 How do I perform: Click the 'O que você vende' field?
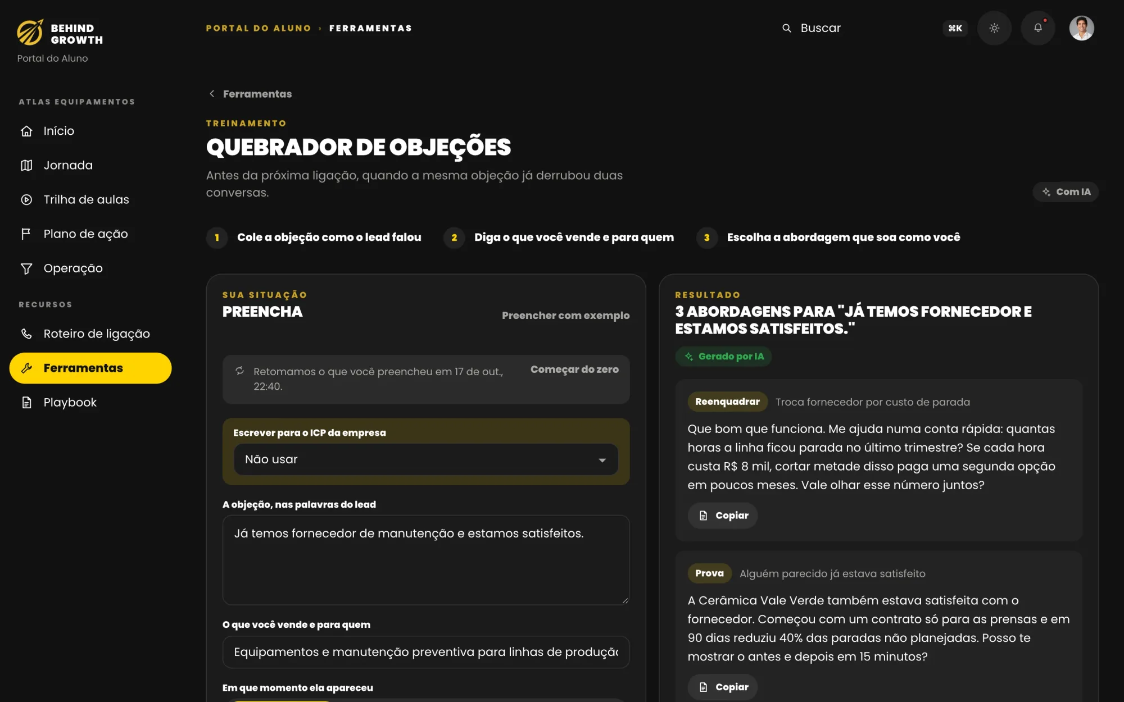tap(426, 652)
